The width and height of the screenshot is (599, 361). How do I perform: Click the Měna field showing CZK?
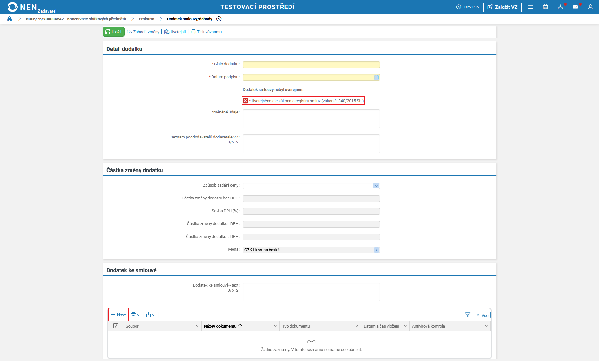click(x=308, y=250)
